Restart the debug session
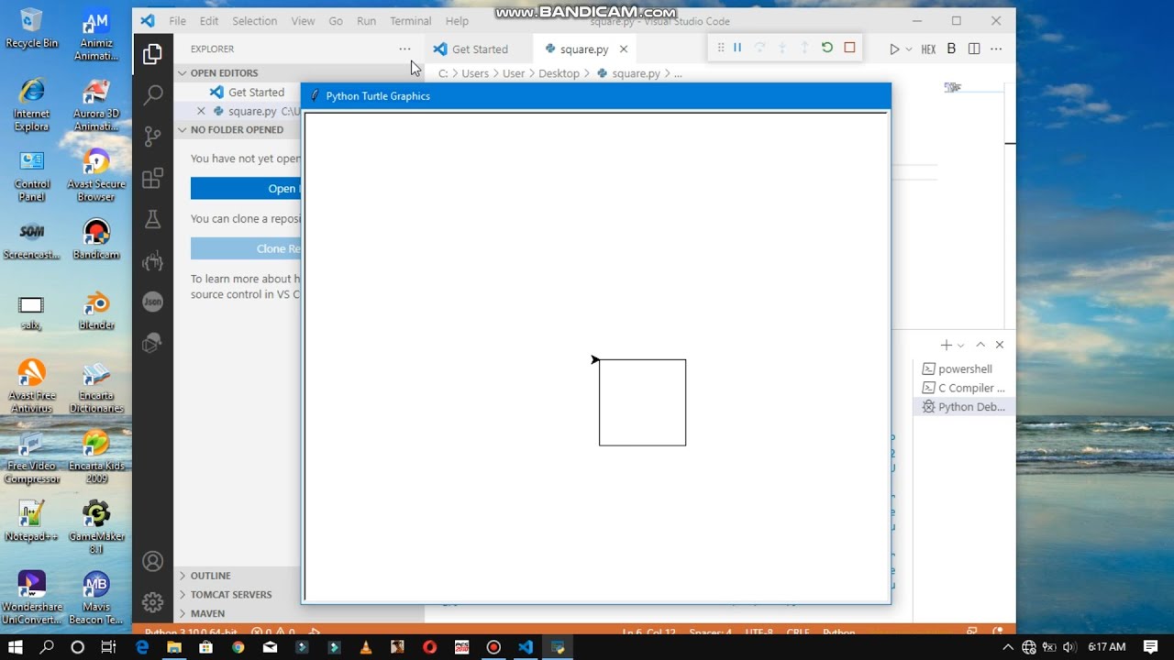 [827, 48]
